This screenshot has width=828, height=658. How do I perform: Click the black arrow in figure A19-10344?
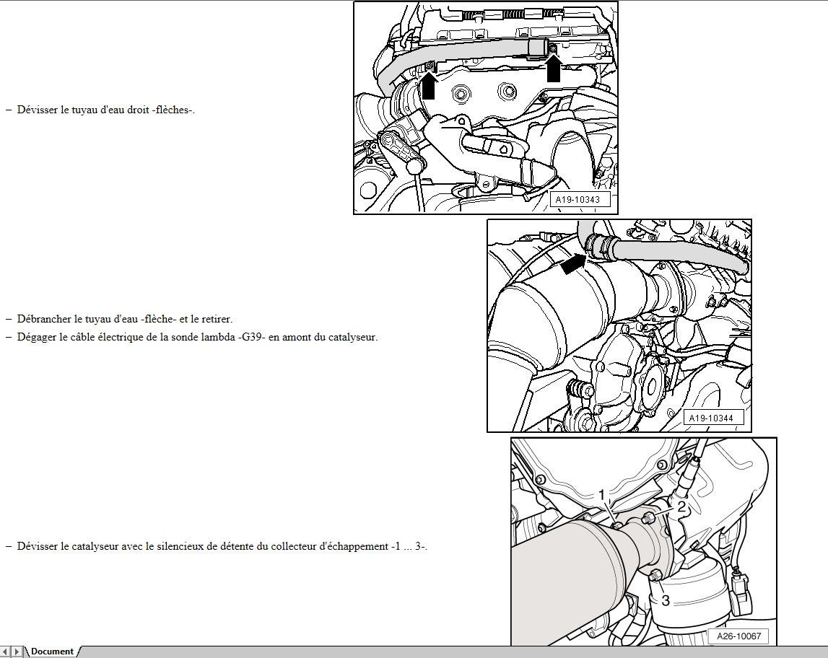pos(572,265)
